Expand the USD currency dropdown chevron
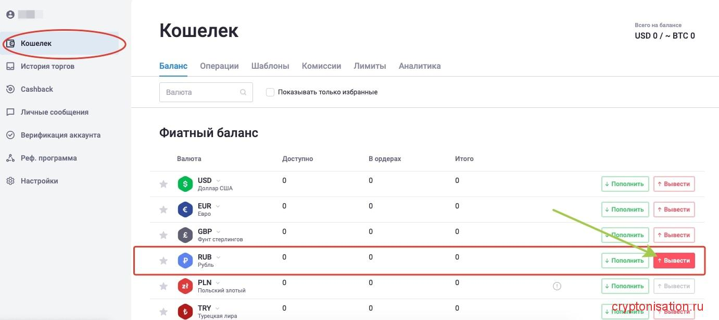719x320 pixels. pos(219,180)
